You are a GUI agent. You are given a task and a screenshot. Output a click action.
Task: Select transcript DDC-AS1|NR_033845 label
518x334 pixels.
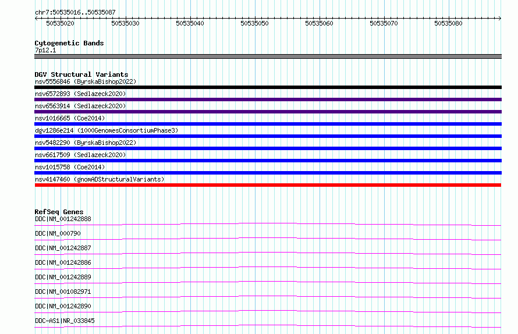click(x=65, y=321)
